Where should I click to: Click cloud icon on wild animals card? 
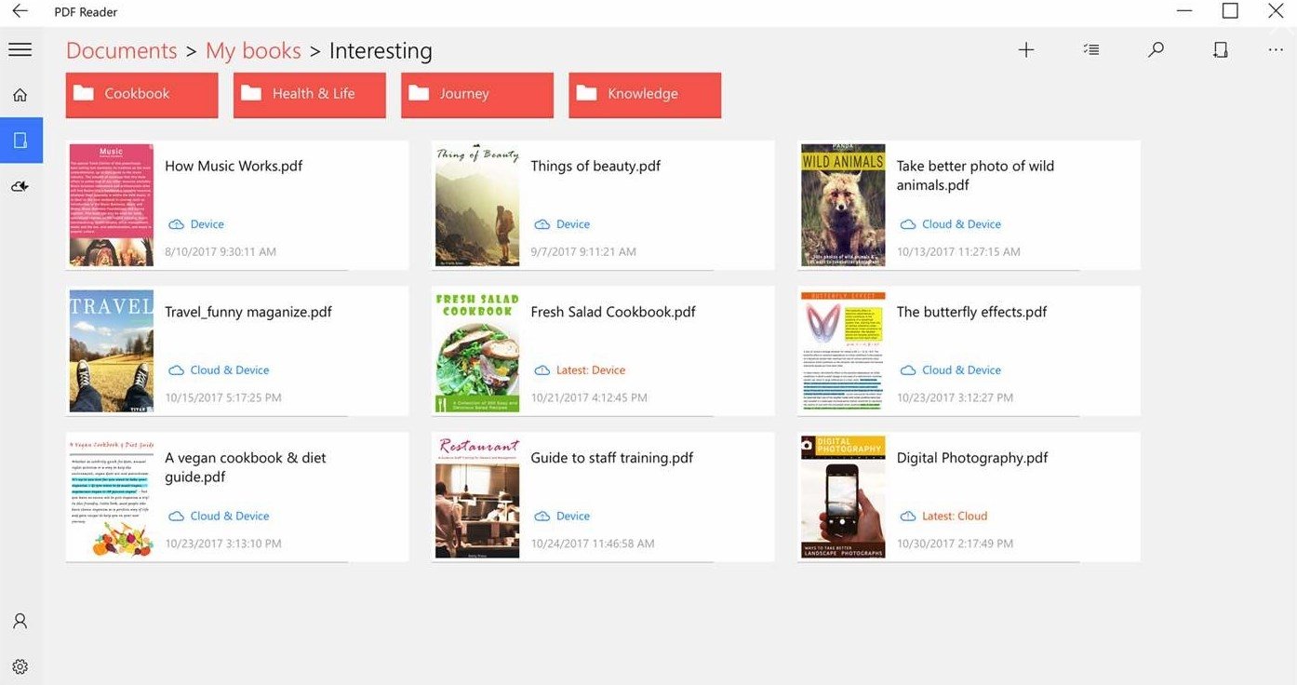907,224
